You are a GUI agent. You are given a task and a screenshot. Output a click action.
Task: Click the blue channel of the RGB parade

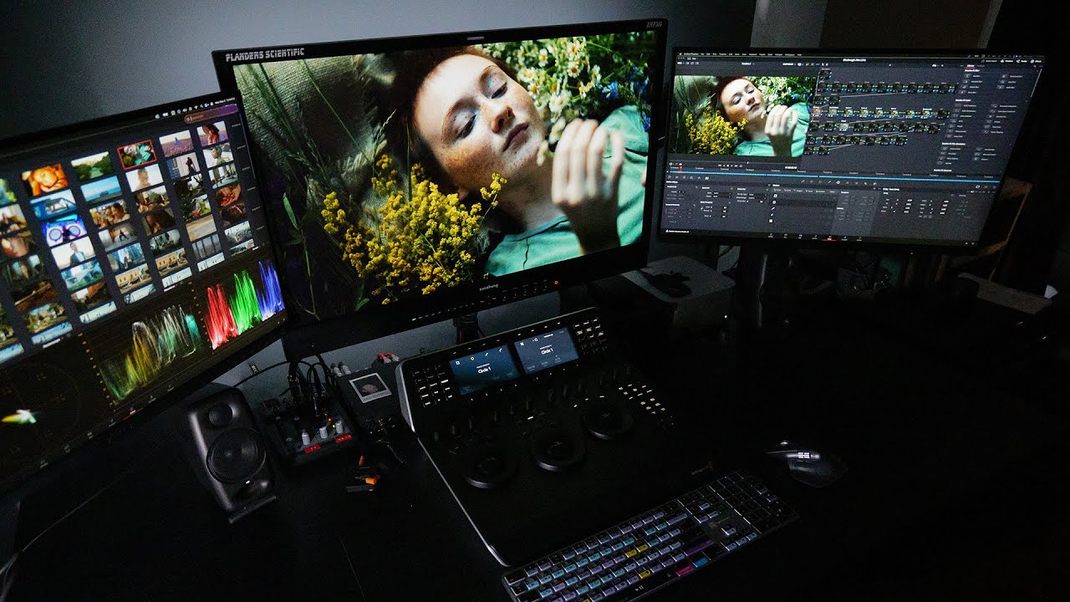coord(270,290)
